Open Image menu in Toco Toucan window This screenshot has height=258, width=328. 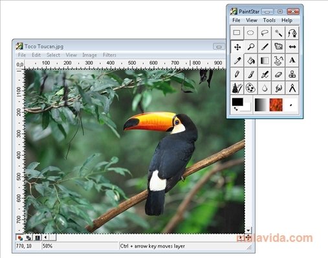click(x=89, y=55)
